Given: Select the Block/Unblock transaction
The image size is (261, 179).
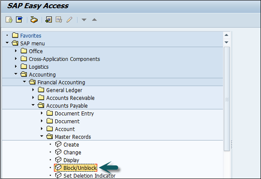Looking at the screenshot, I should [x=80, y=168].
